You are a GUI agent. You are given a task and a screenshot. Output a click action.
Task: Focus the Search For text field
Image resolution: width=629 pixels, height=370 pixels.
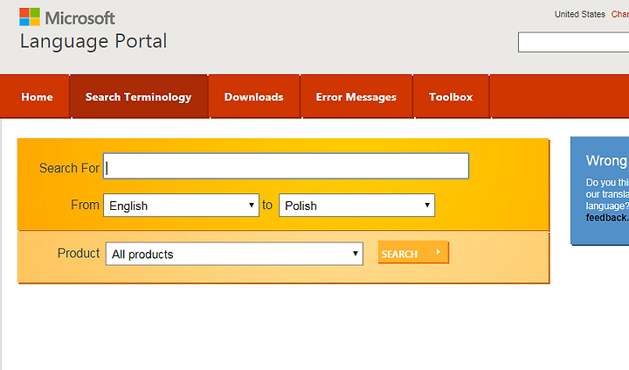pyautogui.click(x=286, y=166)
